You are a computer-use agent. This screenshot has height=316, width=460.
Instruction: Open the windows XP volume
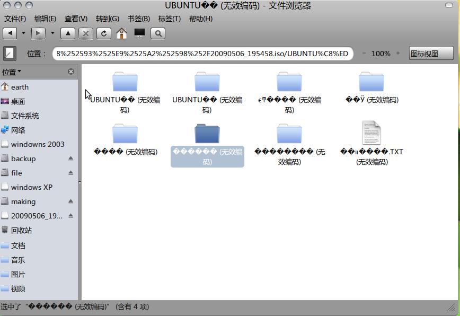tap(39, 187)
